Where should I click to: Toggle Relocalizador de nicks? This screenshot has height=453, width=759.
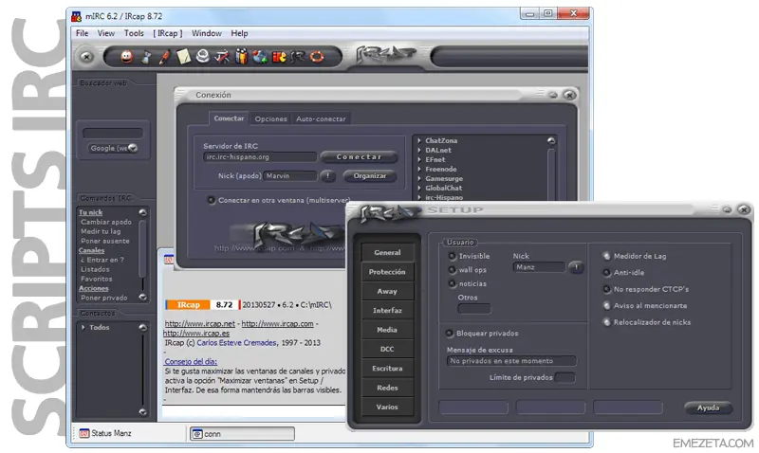[606, 322]
